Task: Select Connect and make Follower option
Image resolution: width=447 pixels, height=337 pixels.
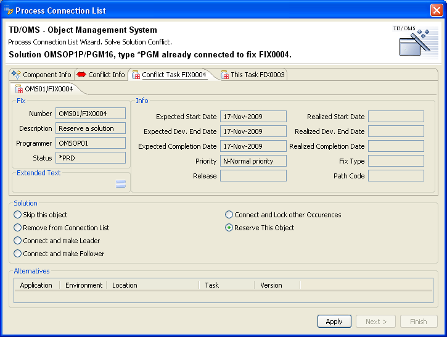Action: (18, 254)
